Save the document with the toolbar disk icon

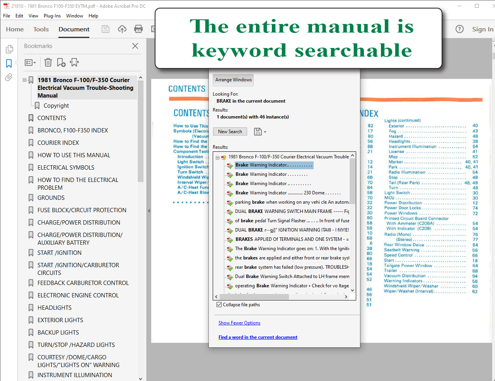(x=105, y=29)
